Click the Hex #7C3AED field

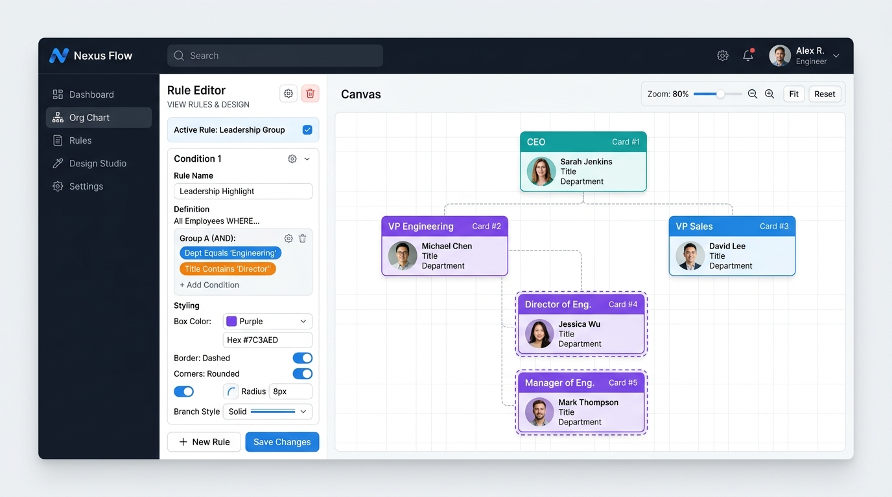(268, 340)
